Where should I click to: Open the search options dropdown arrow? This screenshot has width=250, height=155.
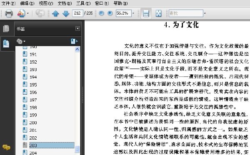(x=205, y=13)
